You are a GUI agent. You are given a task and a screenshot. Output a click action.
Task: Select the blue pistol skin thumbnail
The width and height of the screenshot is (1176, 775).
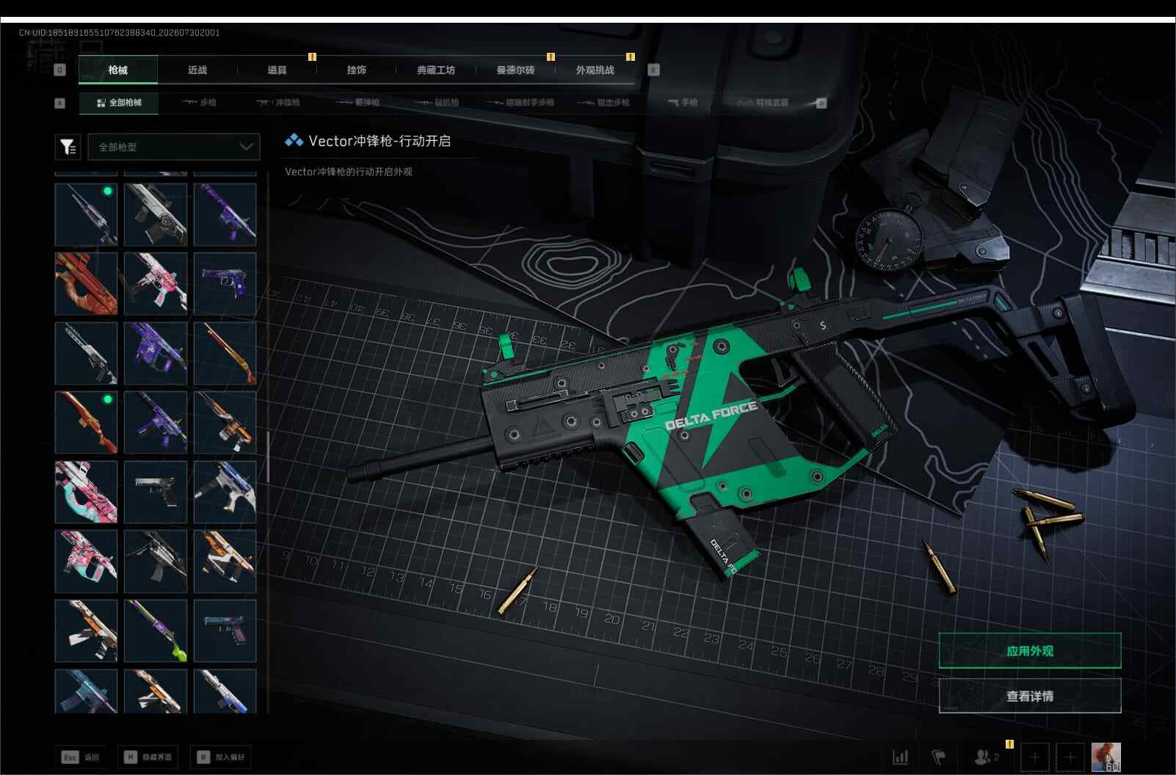(x=225, y=630)
